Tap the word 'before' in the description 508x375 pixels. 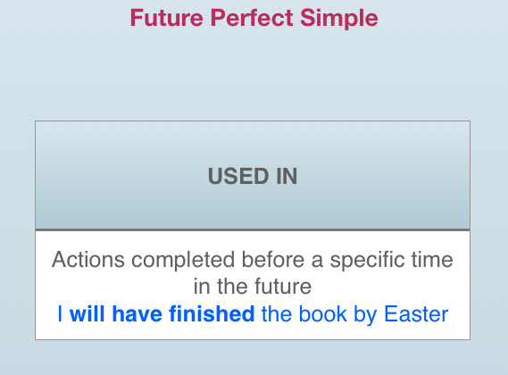[273, 260]
